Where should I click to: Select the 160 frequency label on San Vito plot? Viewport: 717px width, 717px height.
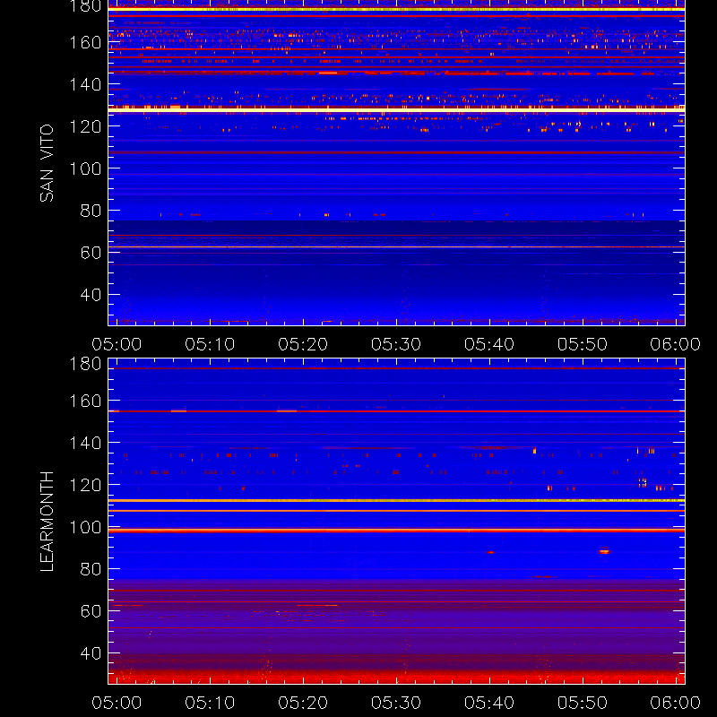[x=85, y=42]
